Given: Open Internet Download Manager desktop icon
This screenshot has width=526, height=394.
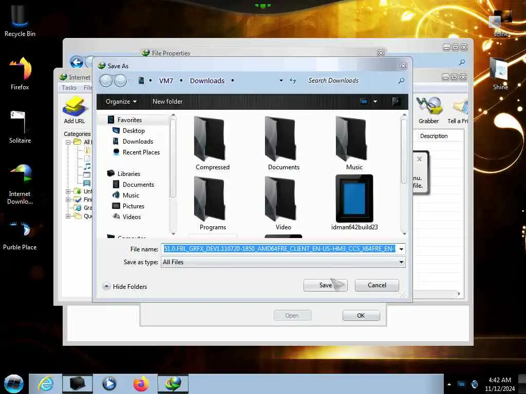Looking at the screenshot, I should tap(20, 184).
